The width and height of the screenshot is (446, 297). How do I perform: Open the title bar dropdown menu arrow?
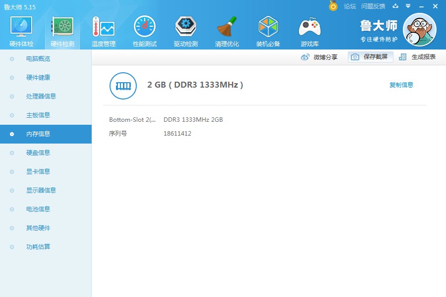(x=408, y=6)
